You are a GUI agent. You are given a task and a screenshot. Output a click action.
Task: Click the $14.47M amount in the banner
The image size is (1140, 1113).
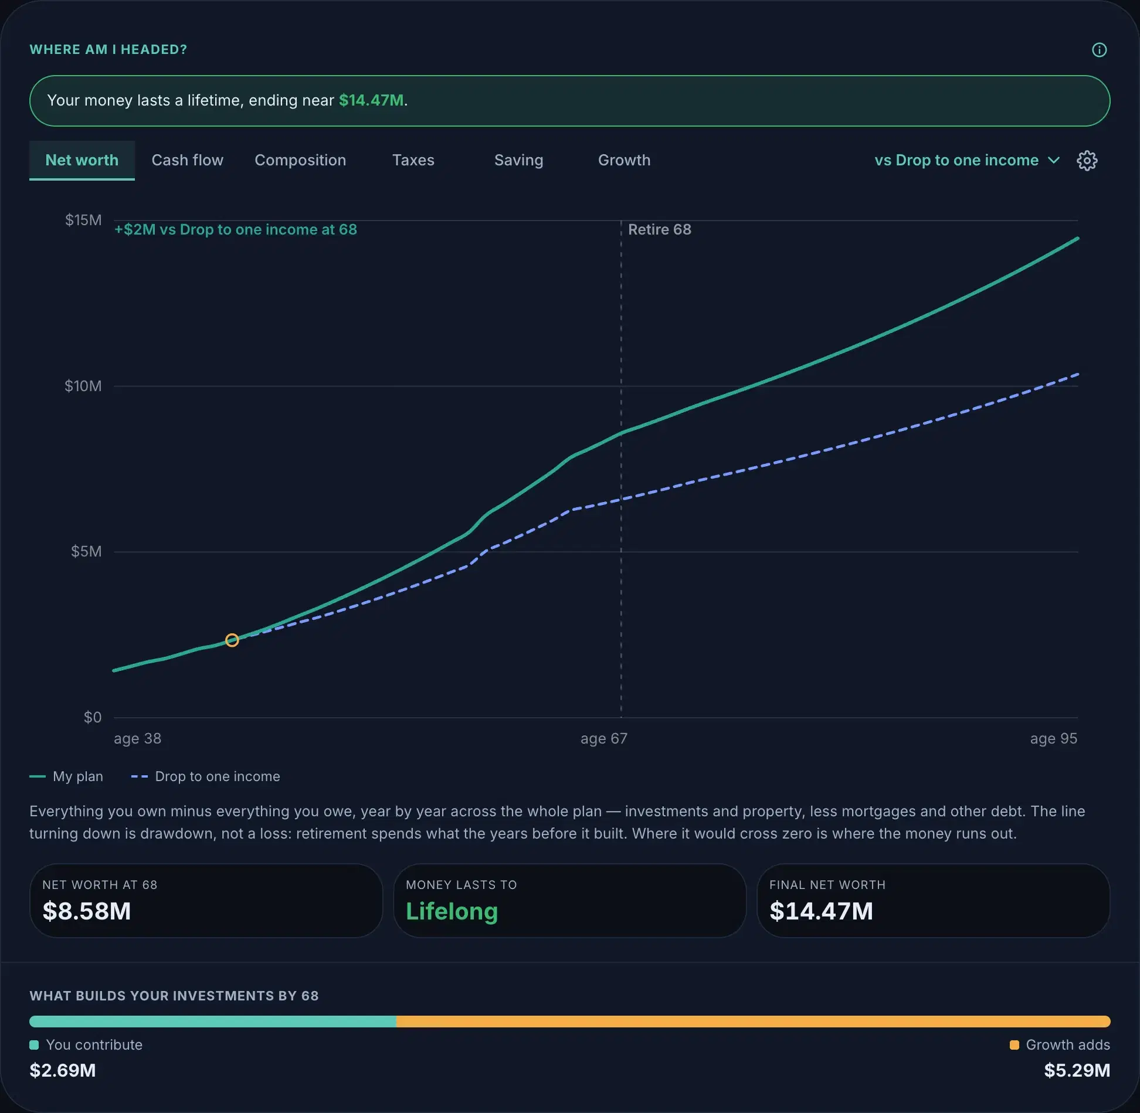click(x=371, y=100)
